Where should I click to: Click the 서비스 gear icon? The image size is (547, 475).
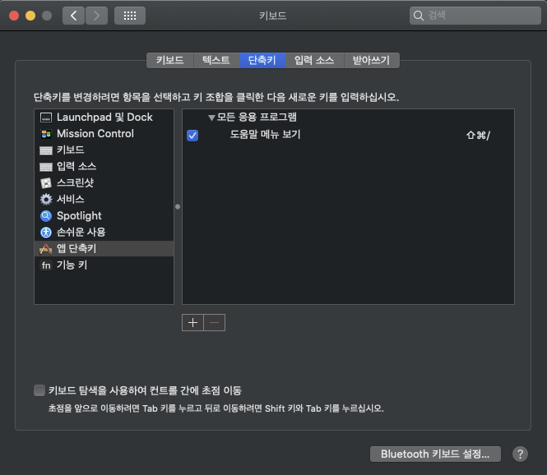[46, 200]
